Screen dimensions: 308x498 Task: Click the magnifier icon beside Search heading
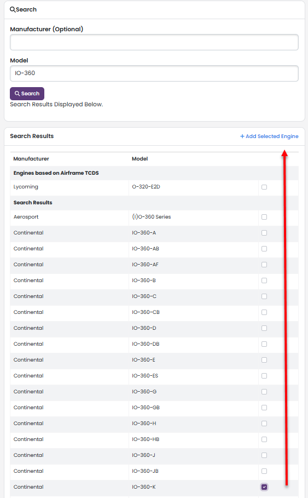13,9
